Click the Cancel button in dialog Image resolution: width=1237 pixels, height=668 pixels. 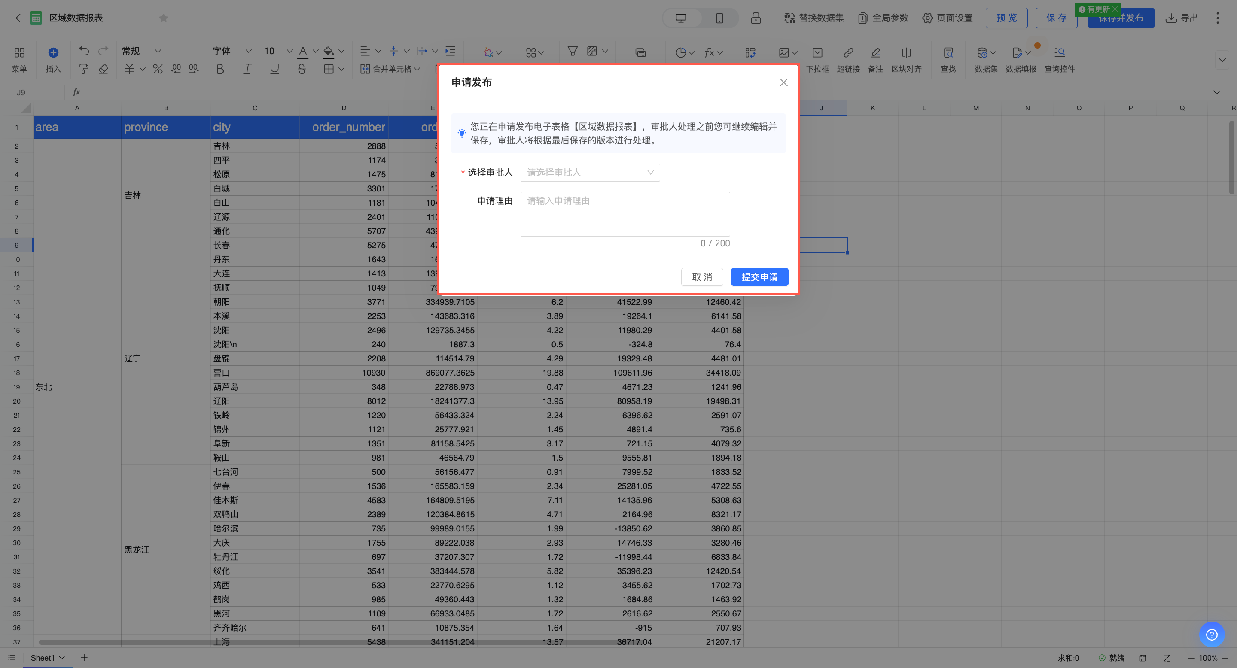pyautogui.click(x=701, y=277)
